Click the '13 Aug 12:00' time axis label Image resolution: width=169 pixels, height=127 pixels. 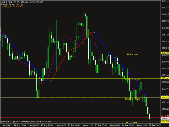(87, 125)
